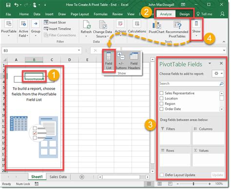The width and height of the screenshot is (231, 190).
Task: Click the macro record status bar icon
Action: tap(37, 184)
